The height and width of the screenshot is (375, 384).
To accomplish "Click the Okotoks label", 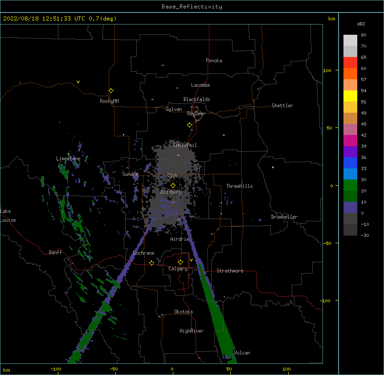I will click(x=184, y=312).
